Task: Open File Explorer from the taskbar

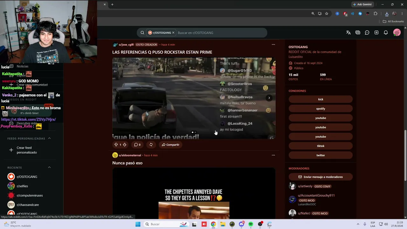Action: (x=223, y=224)
